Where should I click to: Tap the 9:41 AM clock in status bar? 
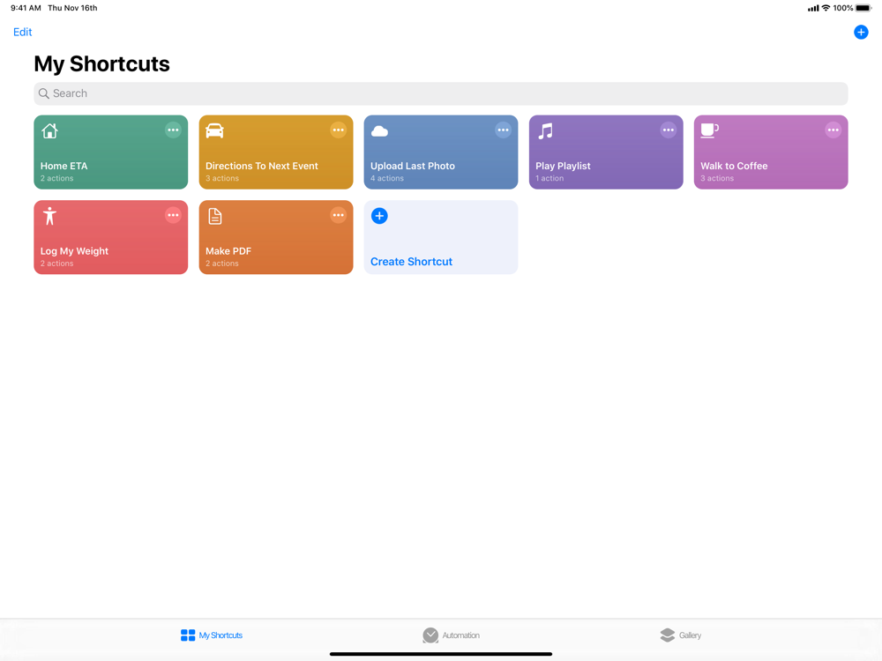(26, 8)
